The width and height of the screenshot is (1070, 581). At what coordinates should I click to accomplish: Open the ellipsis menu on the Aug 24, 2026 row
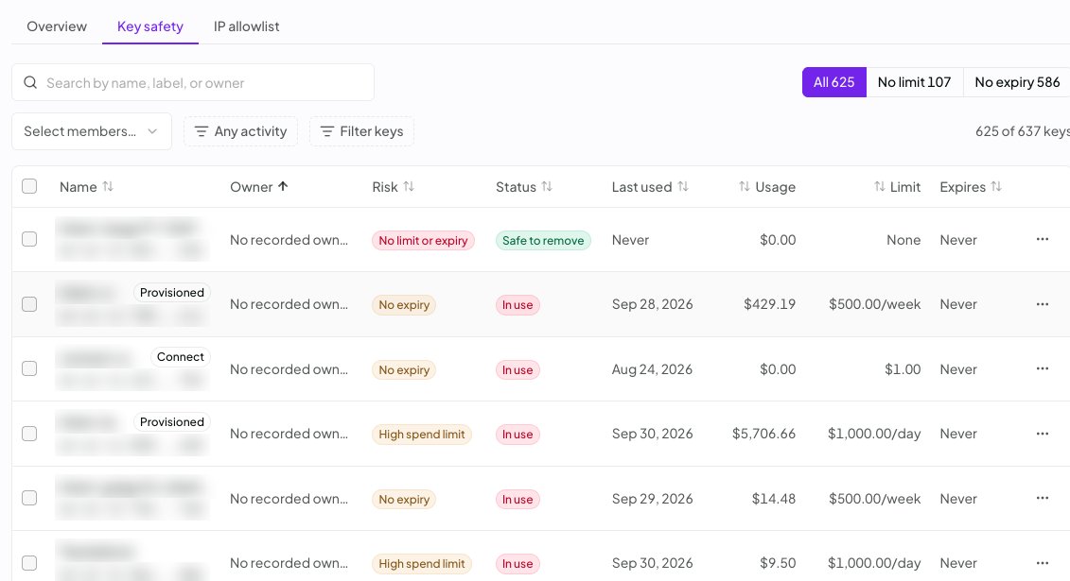point(1042,368)
